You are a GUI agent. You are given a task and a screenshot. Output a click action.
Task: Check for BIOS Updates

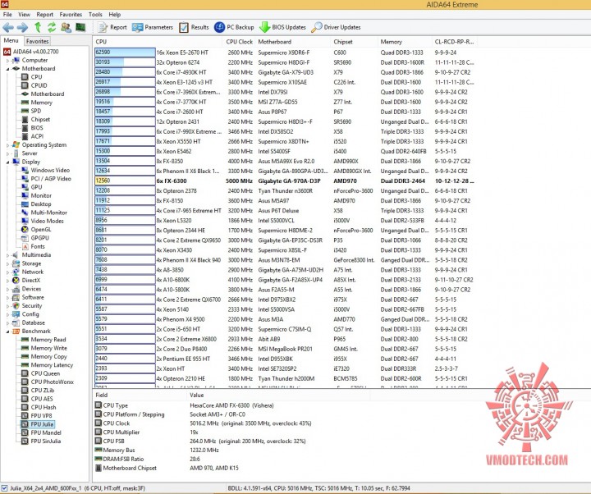point(282,27)
